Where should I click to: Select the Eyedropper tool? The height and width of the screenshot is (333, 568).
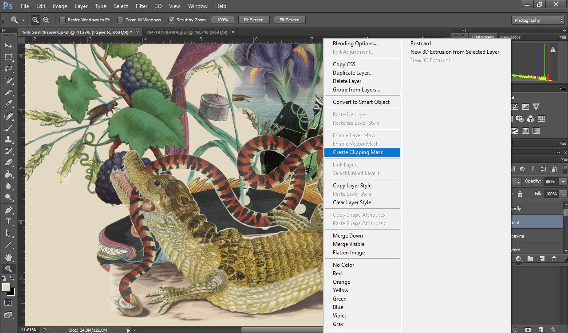8,104
